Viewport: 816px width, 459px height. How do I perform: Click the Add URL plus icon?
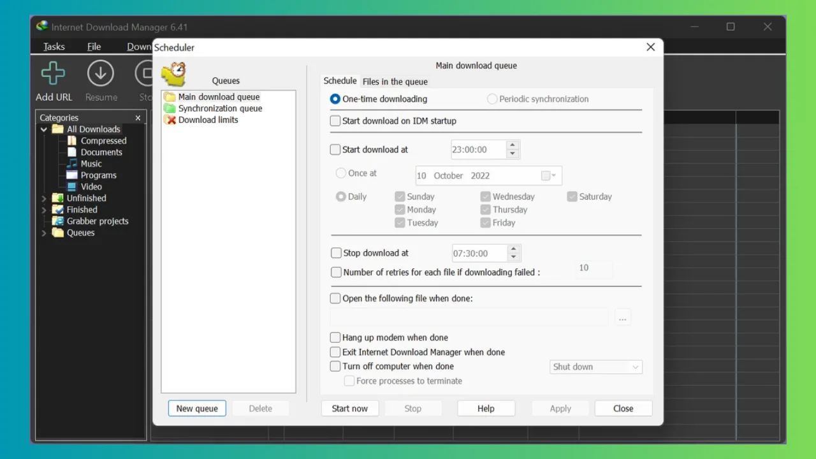[54, 74]
